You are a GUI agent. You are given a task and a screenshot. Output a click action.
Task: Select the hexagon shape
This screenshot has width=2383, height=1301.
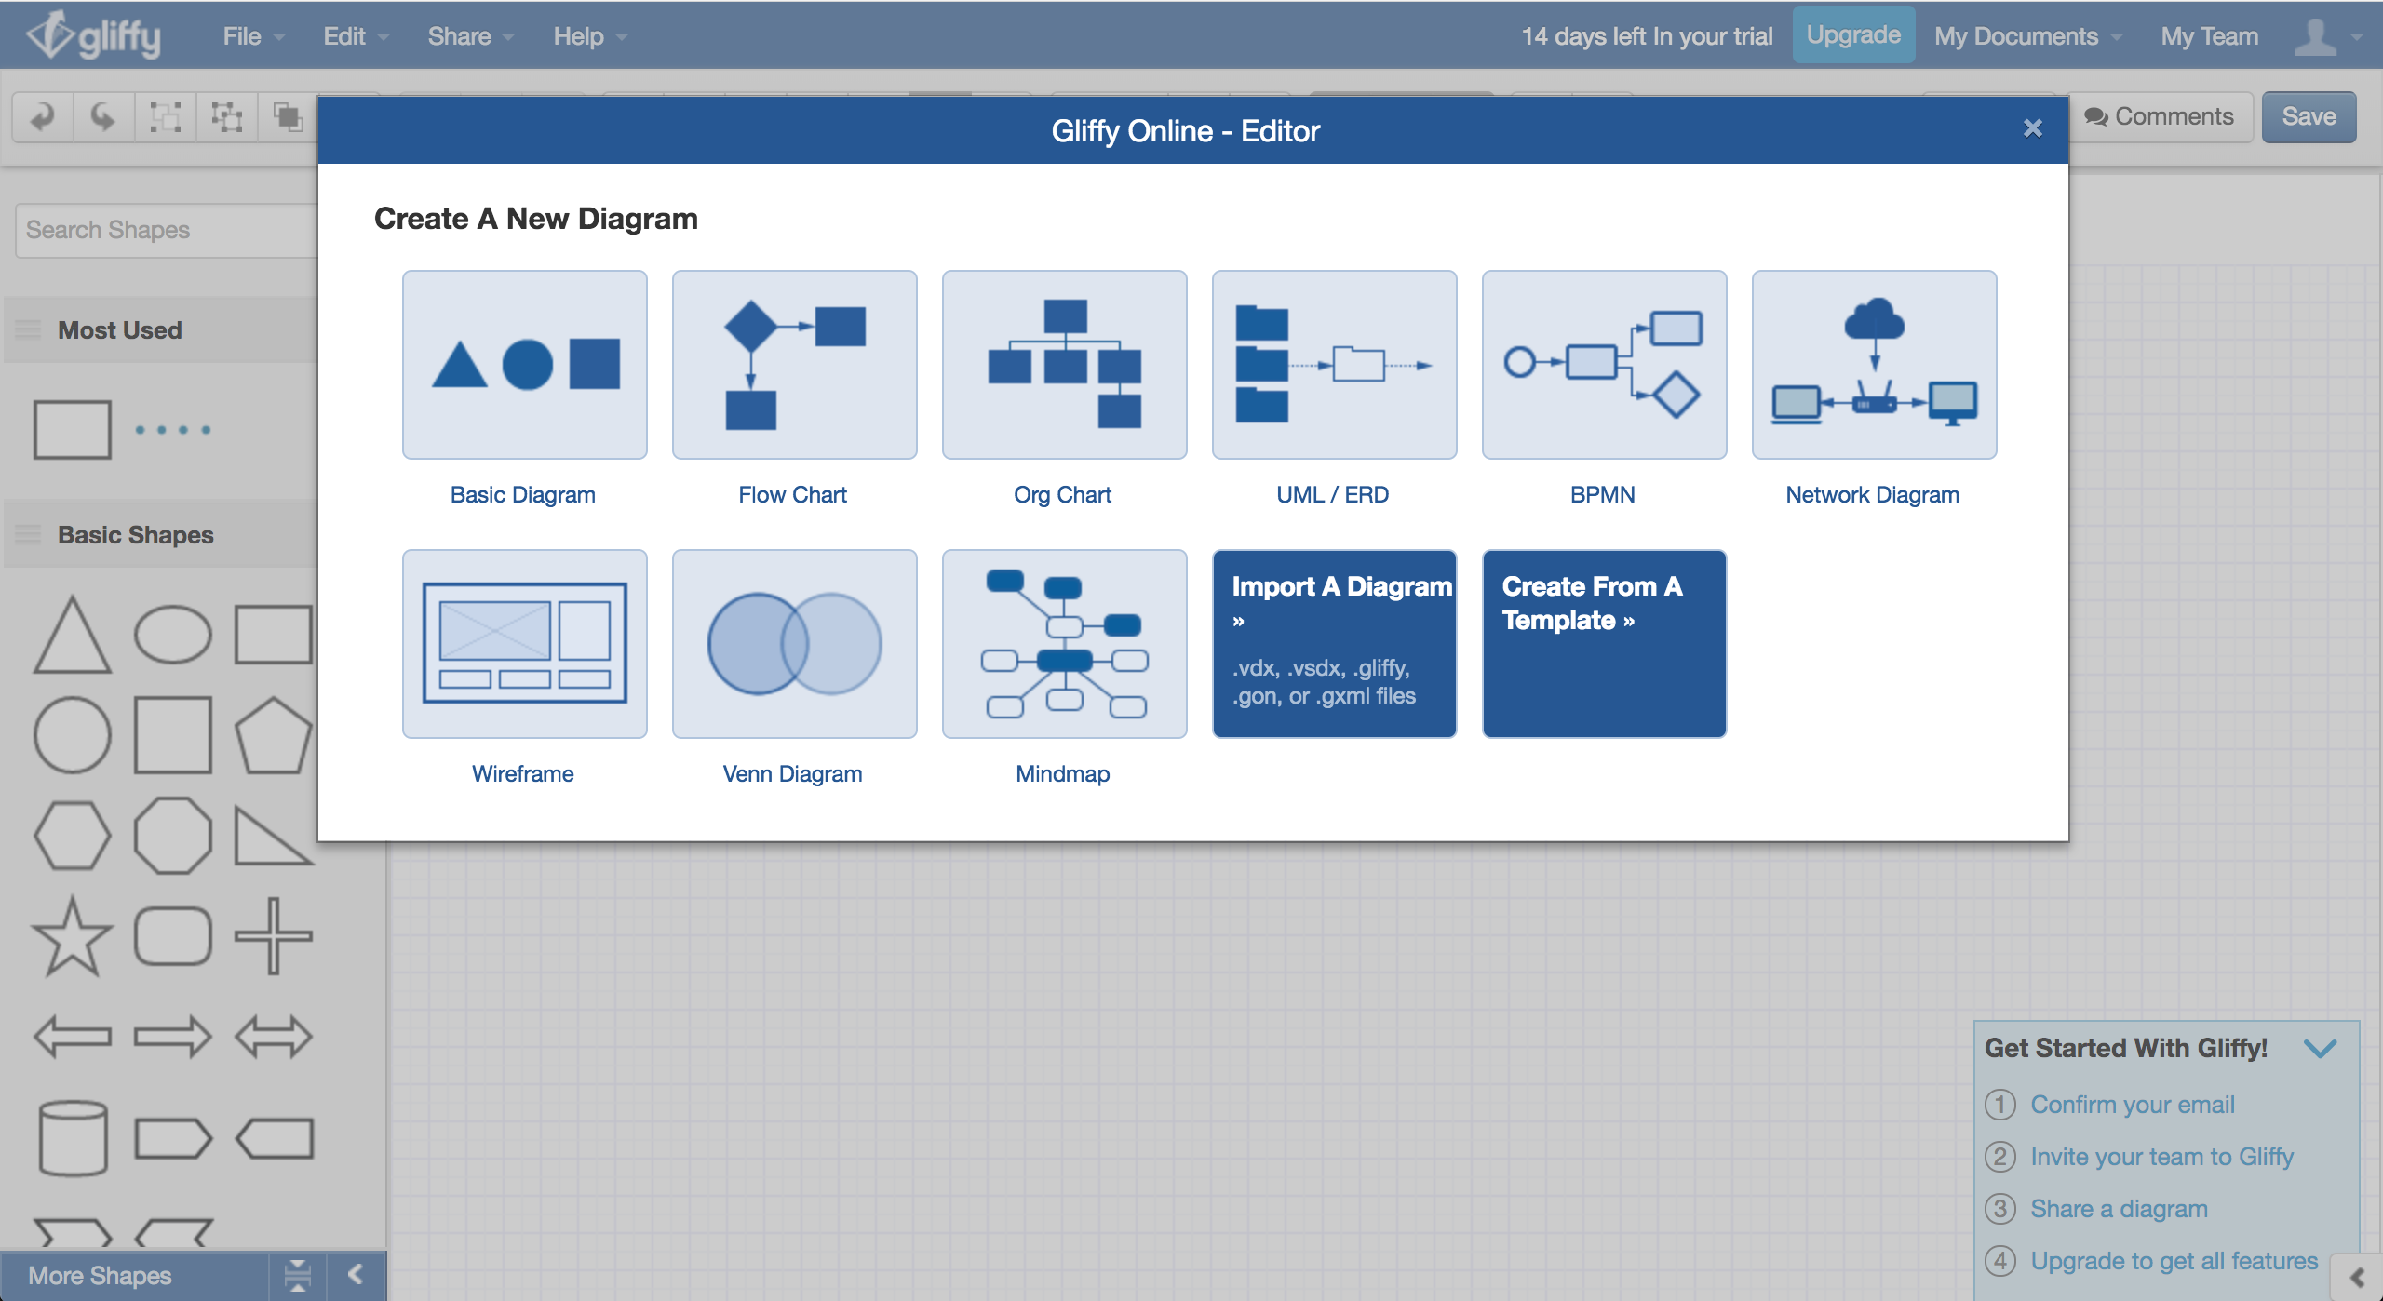point(73,836)
